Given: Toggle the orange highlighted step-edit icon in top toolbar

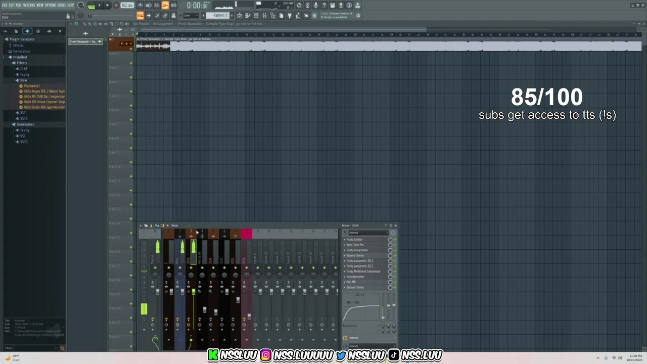Looking at the screenshot, I should pos(165,6).
